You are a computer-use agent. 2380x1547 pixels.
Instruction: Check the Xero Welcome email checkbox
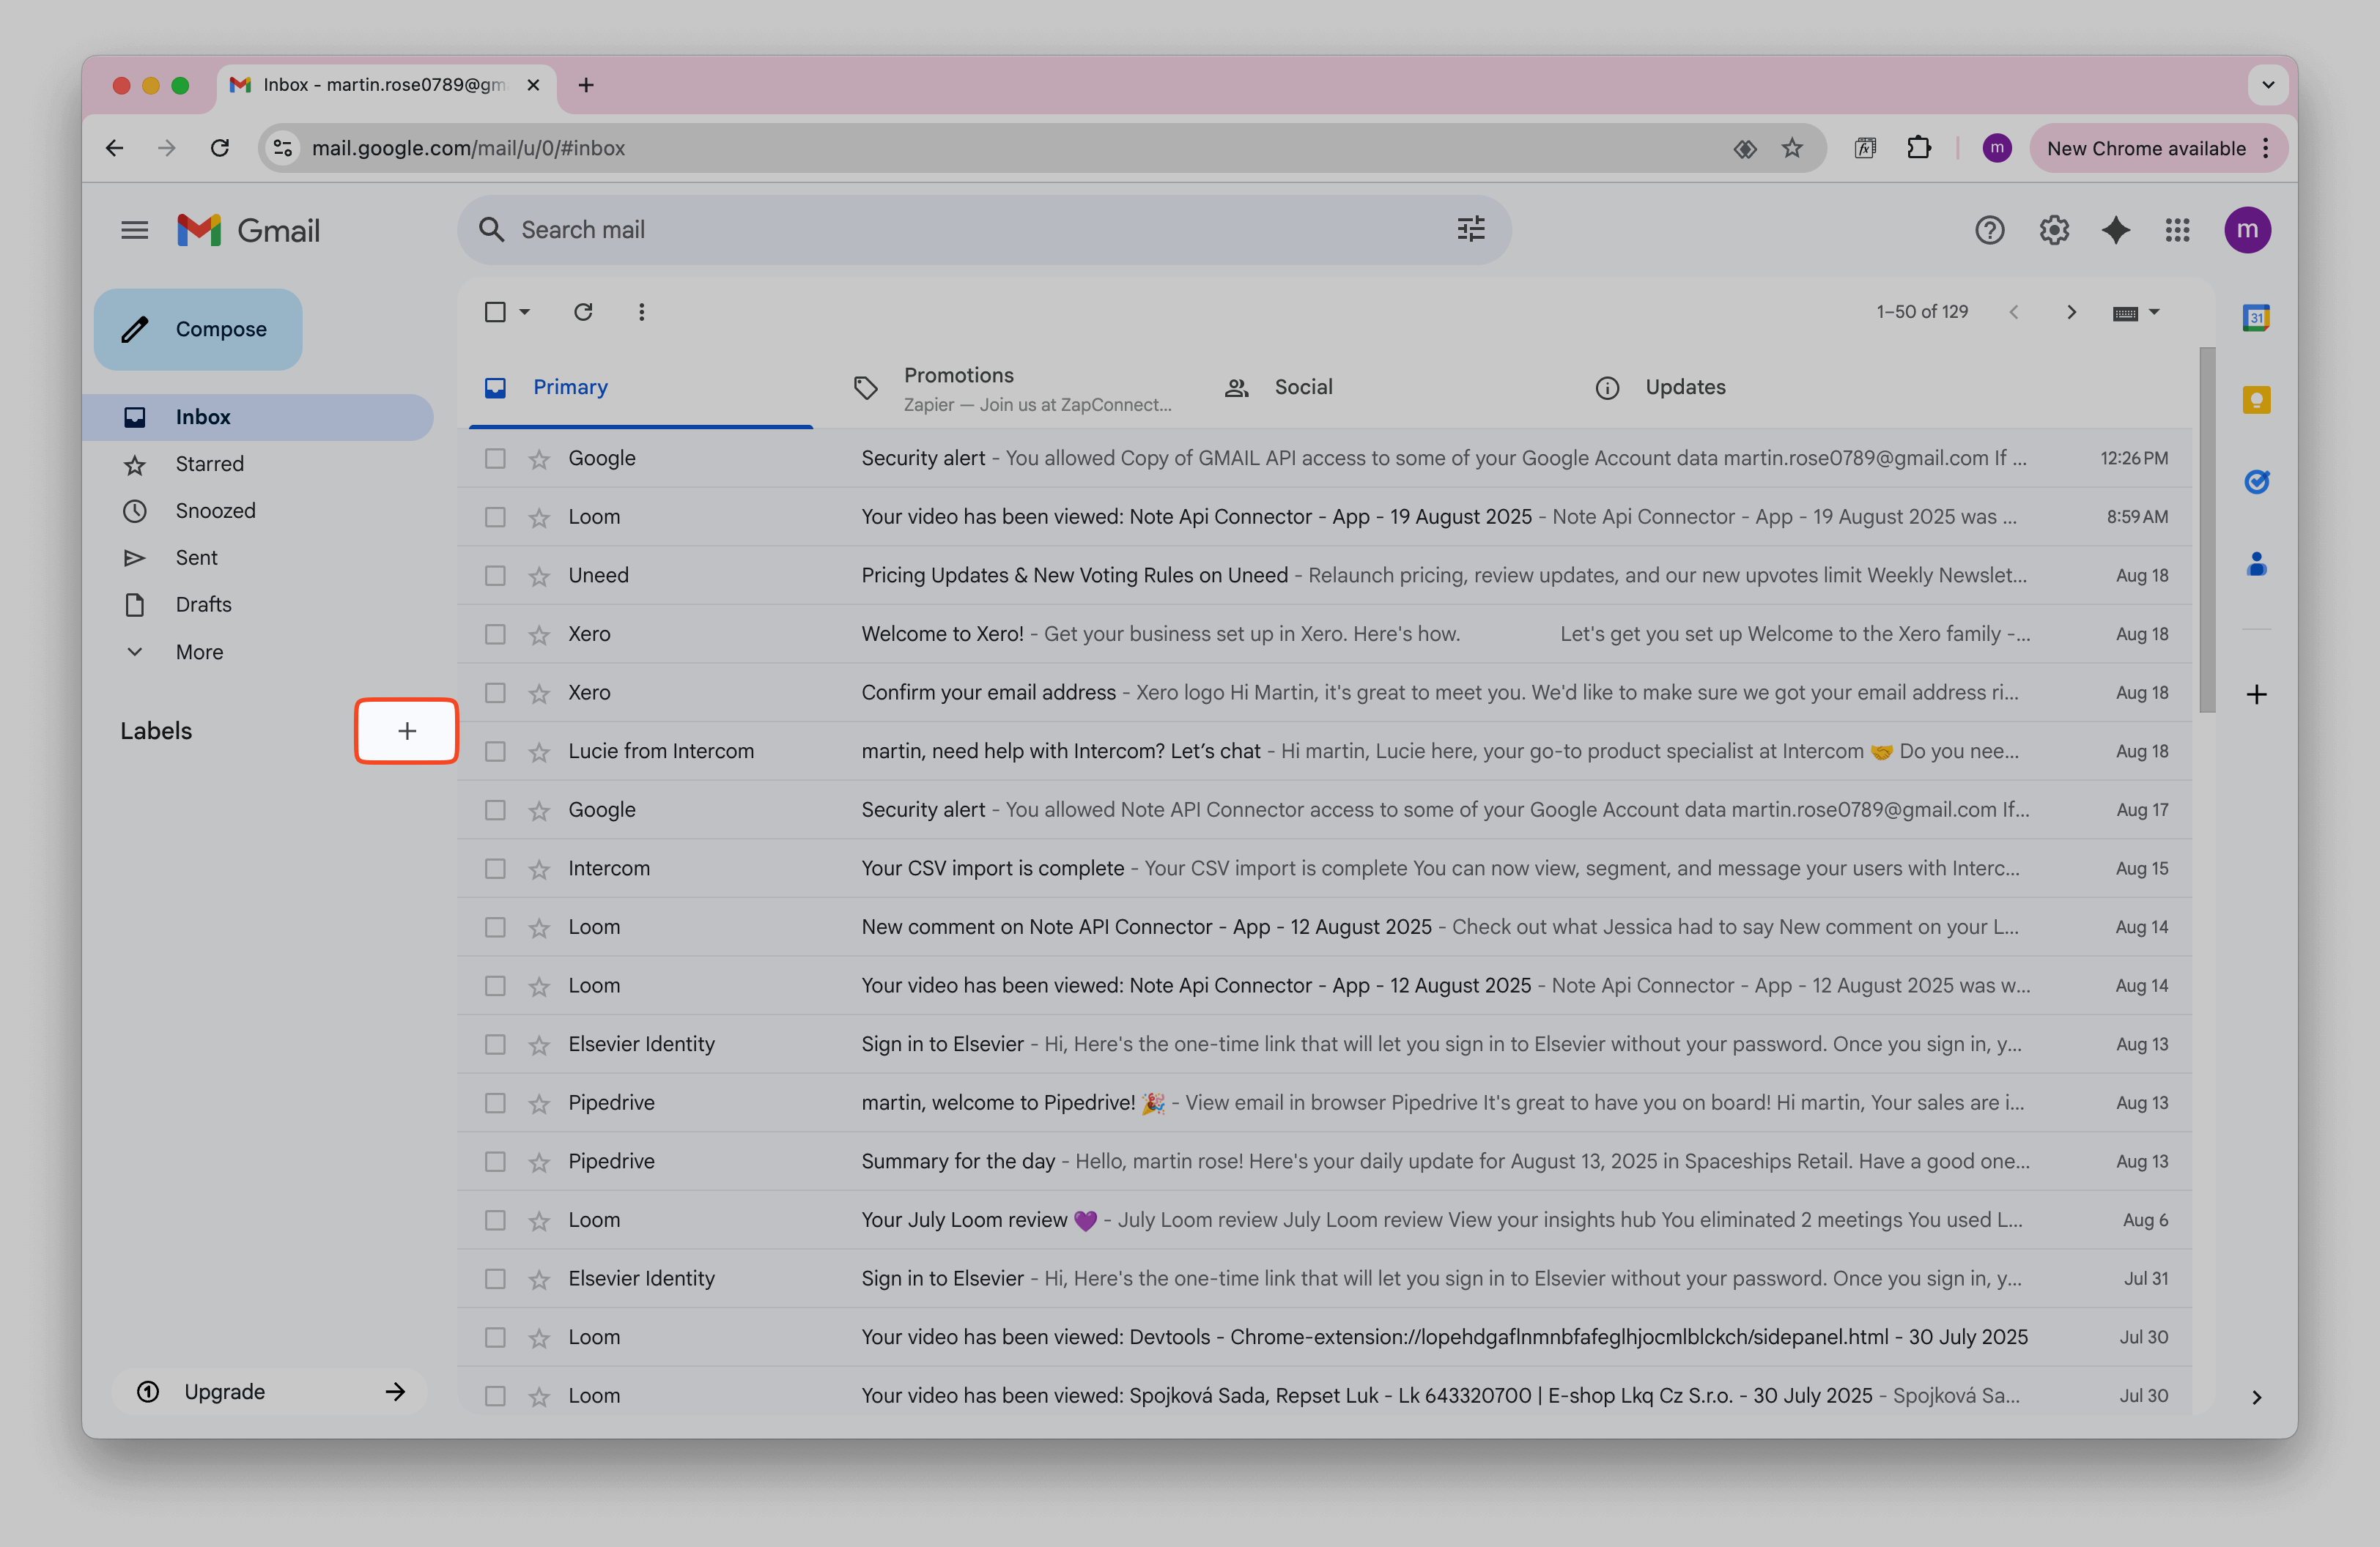pyautogui.click(x=495, y=634)
